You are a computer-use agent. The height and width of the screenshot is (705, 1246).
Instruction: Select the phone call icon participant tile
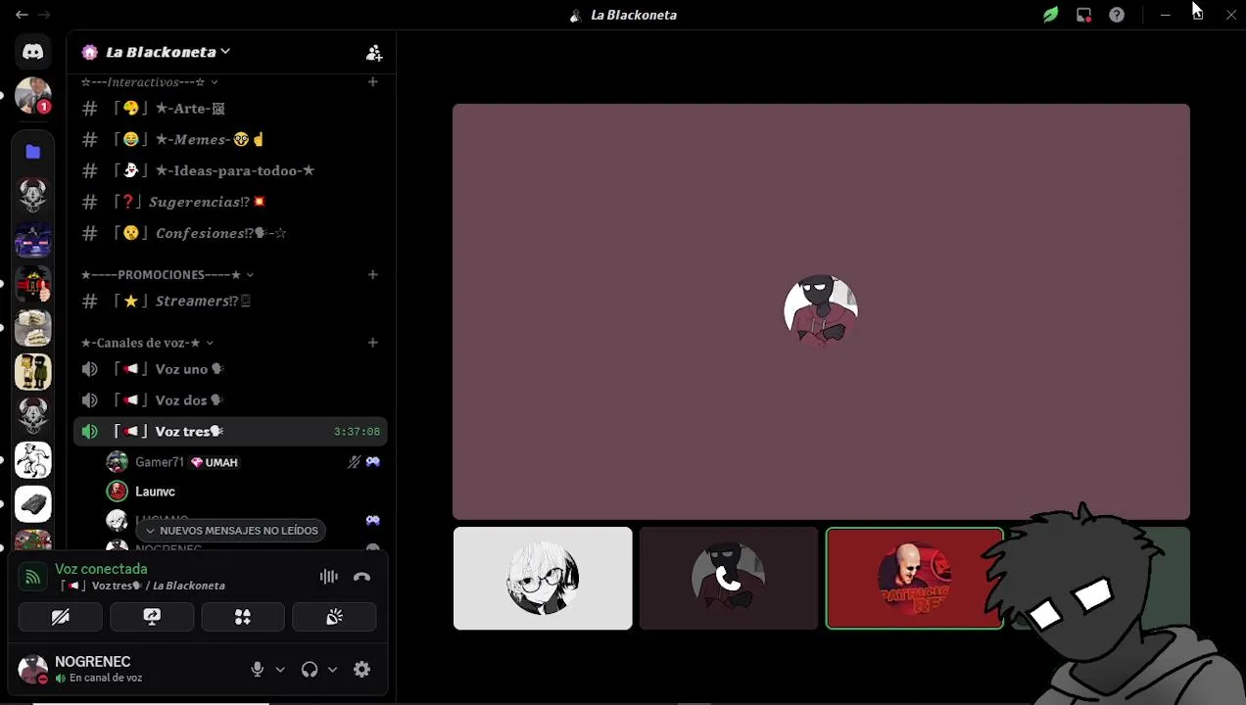[x=729, y=578]
